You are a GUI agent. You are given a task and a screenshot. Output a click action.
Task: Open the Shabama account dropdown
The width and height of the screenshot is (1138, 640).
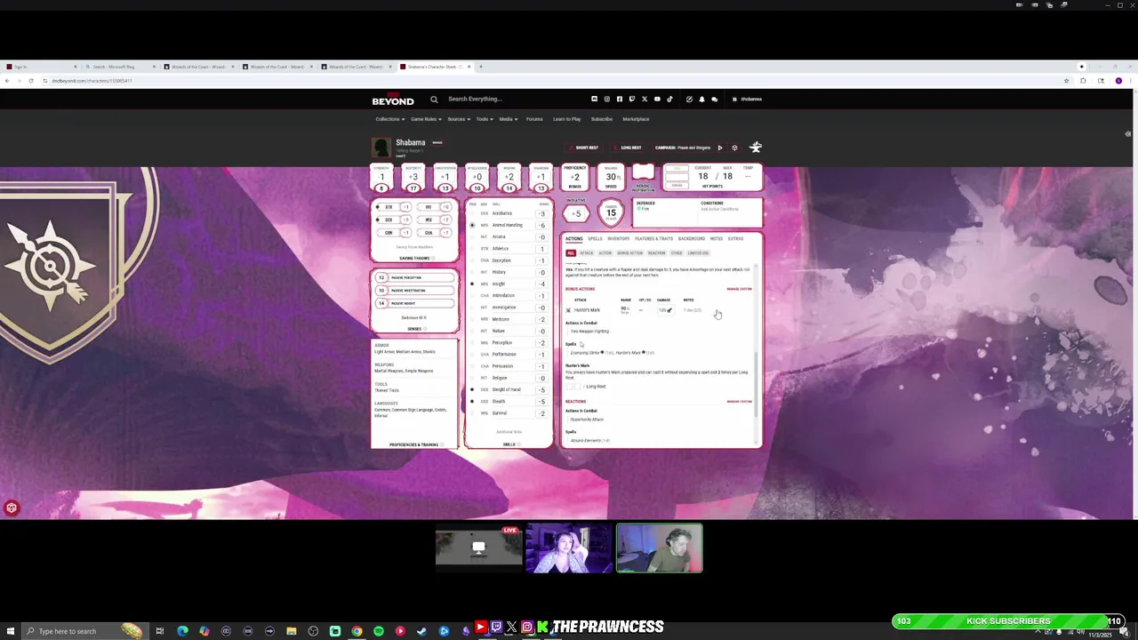point(748,100)
